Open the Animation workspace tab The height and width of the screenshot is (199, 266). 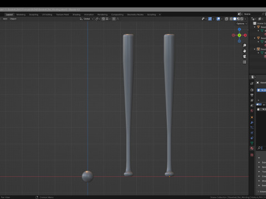[x=89, y=14]
